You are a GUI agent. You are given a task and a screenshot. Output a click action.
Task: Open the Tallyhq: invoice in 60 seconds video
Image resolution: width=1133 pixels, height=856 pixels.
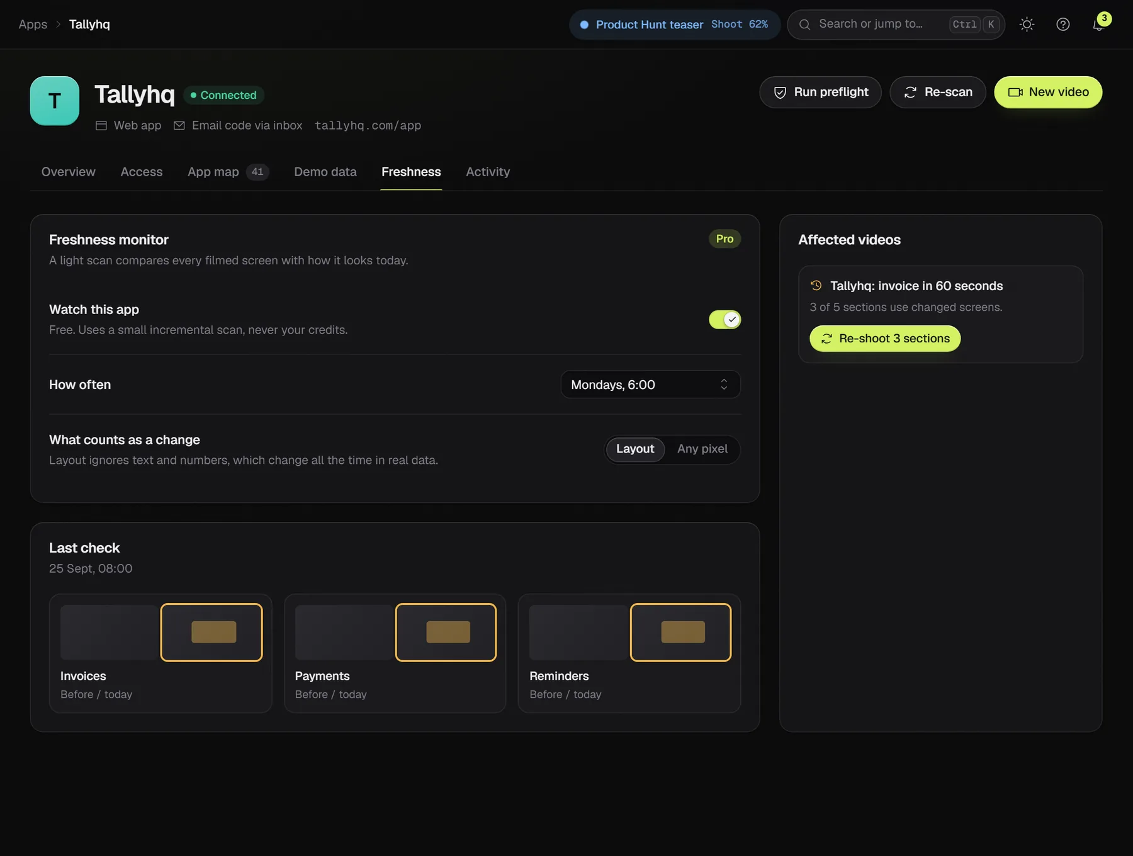tap(916, 286)
